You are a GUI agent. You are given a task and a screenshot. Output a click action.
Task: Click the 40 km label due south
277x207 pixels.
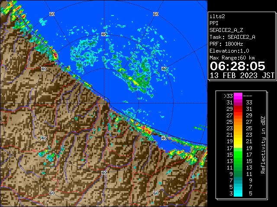(x=104, y=172)
